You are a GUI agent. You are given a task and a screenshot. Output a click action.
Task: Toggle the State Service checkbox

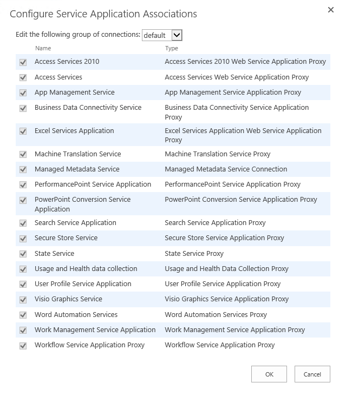23,254
